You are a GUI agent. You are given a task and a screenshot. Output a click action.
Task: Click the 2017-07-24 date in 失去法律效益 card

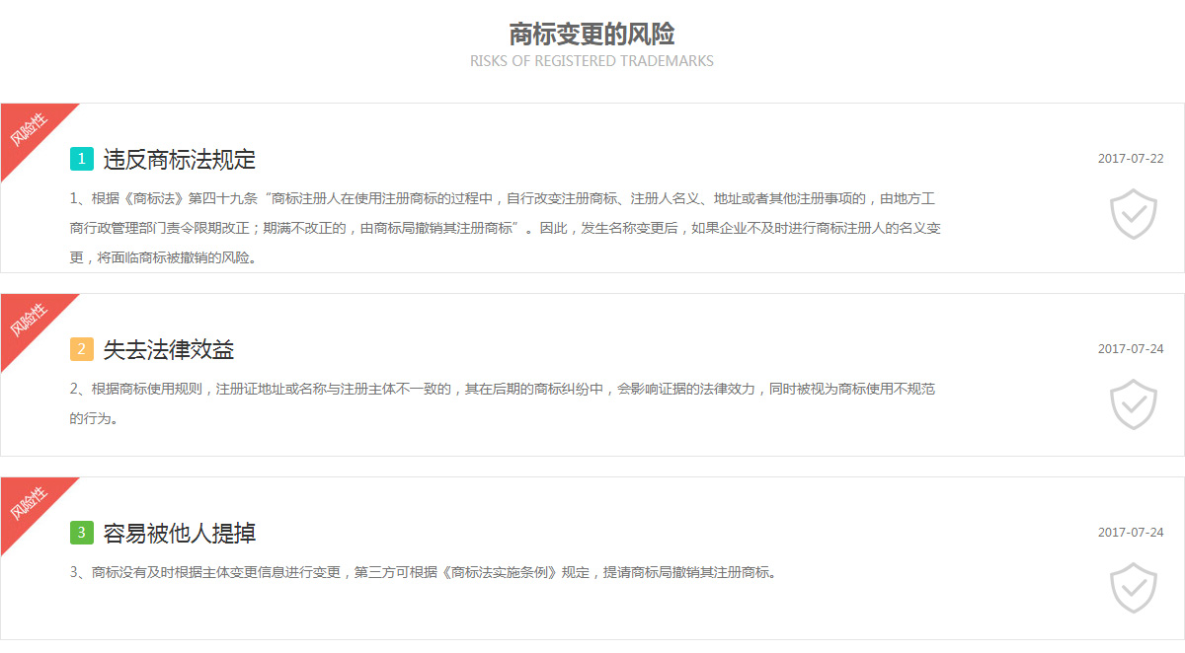coord(1131,349)
